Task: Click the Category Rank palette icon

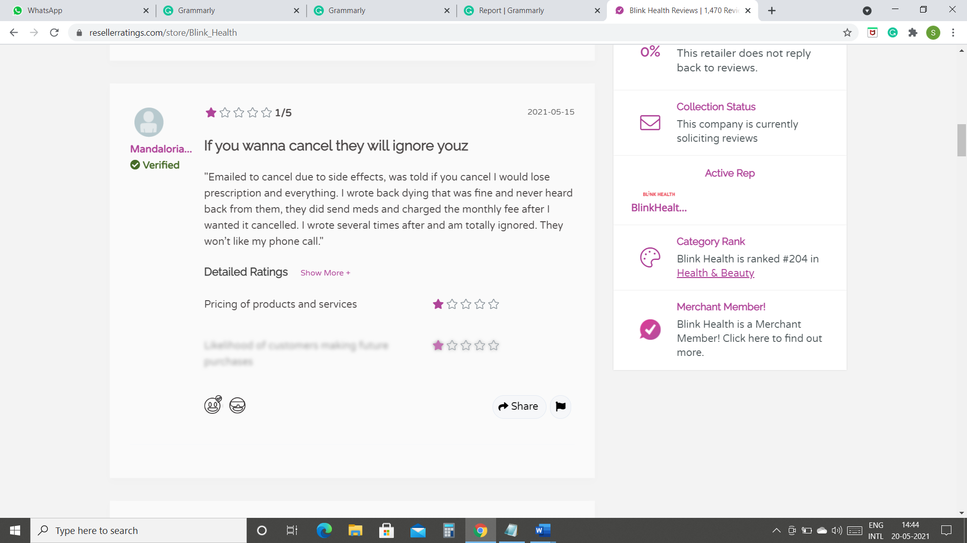Action: 650,257
